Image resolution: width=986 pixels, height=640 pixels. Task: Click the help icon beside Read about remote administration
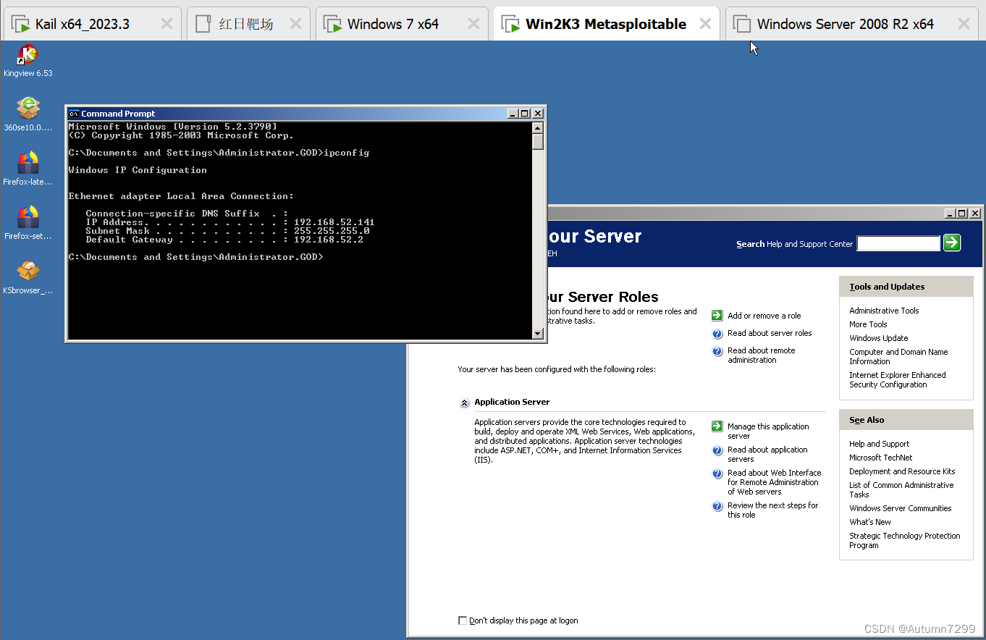717,351
